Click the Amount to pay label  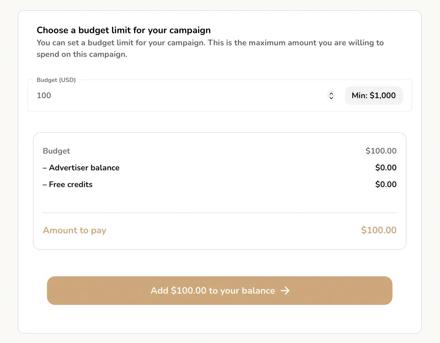click(x=75, y=230)
